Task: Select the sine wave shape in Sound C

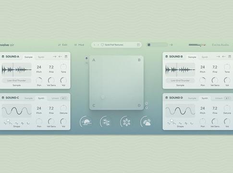Action: tap(5, 124)
